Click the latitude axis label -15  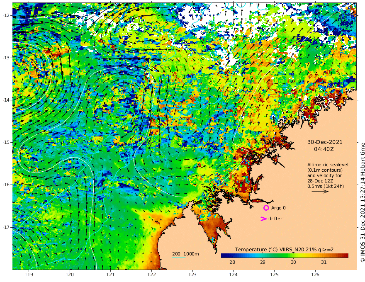coord(6,142)
